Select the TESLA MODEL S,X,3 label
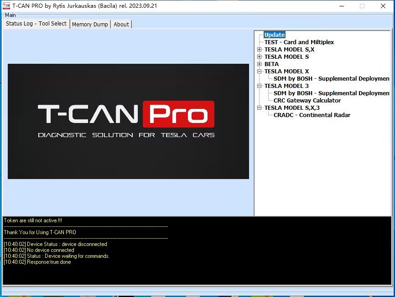The height and width of the screenshot is (297, 395). 292,108
